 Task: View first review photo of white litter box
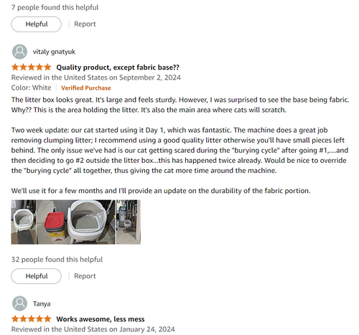24,222
